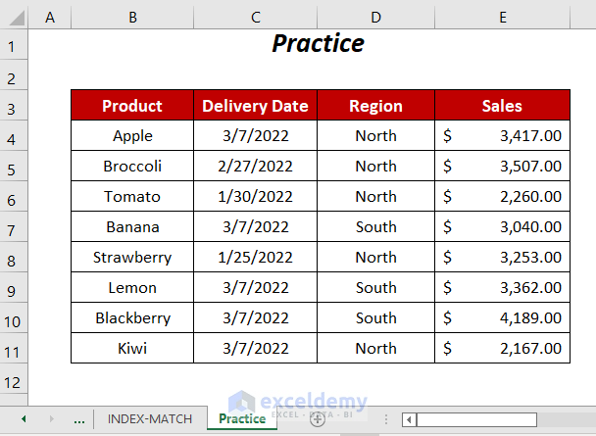Select the Delivery Date header cell
596x436 pixels.
255,106
